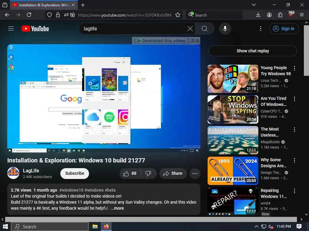Open LagLife channel name link
309x231 pixels.
click(31, 171)
